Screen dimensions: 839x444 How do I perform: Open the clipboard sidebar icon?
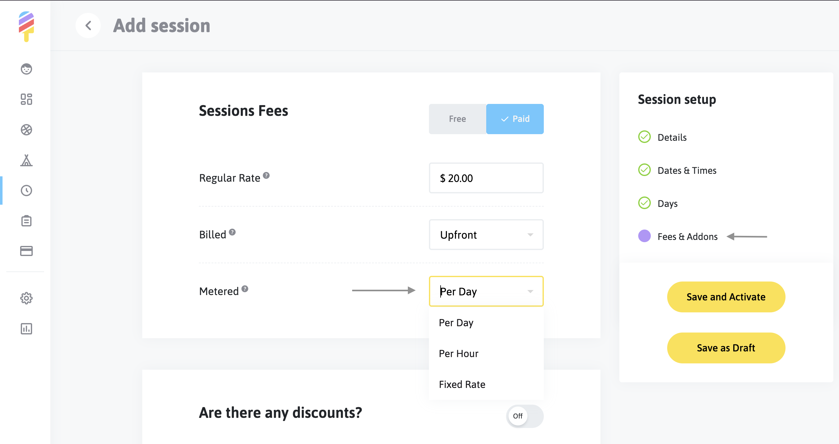26,221
